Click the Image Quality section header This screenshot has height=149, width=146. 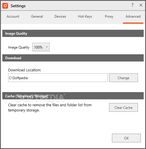[x=73, y=33]
